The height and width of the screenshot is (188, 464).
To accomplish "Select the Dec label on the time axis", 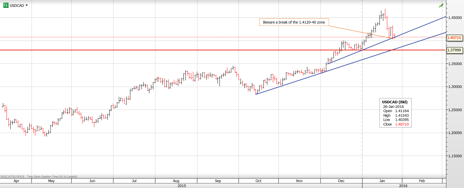I will click(341, 181).
